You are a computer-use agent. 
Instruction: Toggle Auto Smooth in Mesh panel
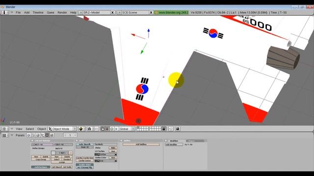(x=85, y=144)
